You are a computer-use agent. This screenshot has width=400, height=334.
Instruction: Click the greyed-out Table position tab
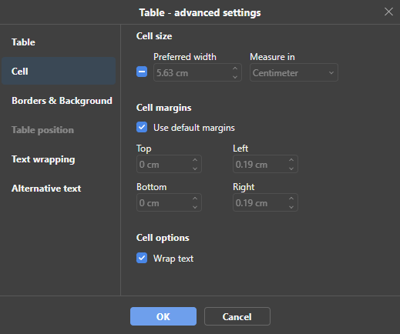tap(59, 130)
